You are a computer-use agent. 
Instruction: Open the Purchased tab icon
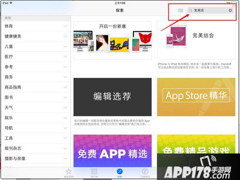(145, 173)
